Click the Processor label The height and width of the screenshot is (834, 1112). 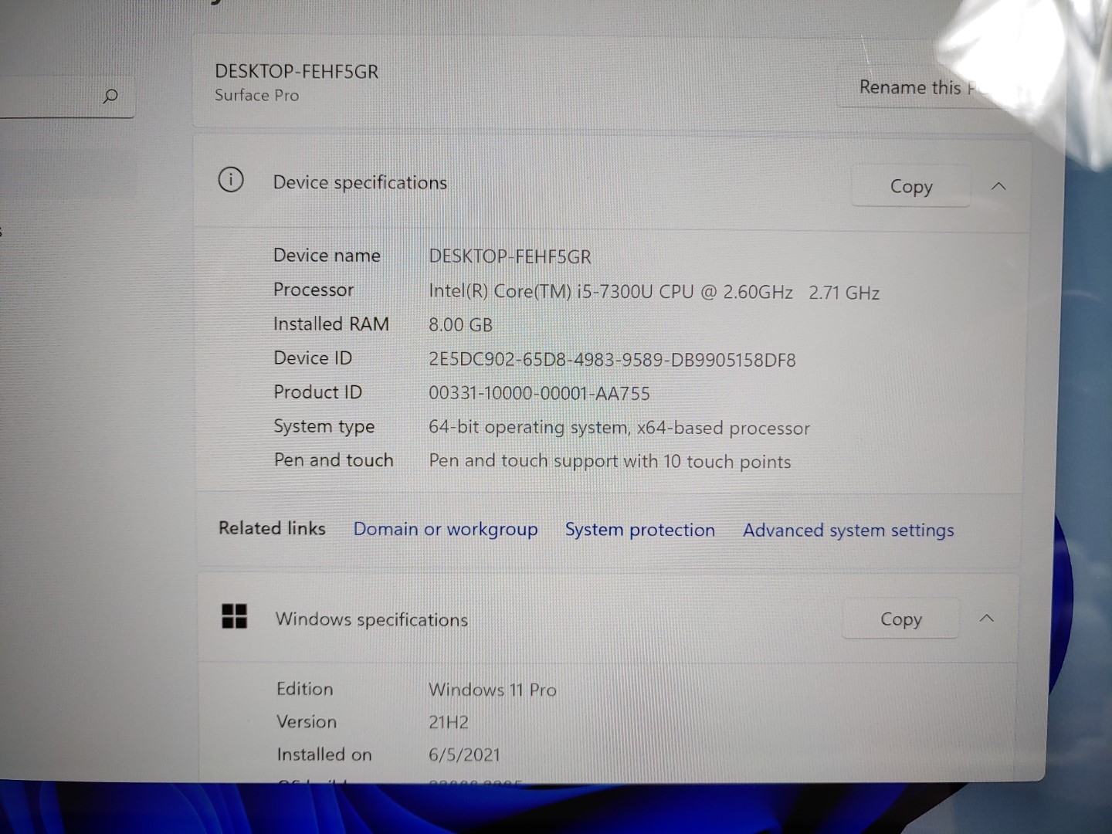(x=313, y=290)
